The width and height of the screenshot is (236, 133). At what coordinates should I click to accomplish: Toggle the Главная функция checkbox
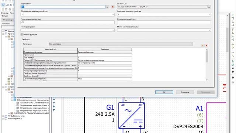(x=21, y=34)
